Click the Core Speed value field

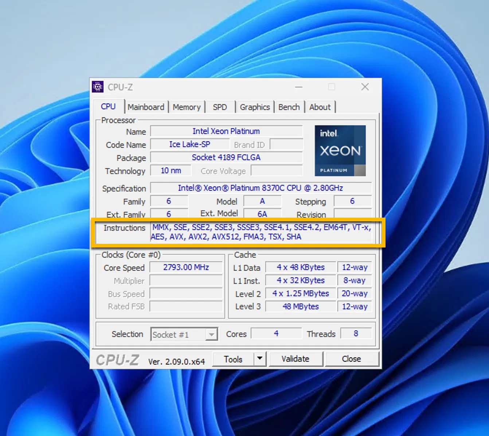[x=186, y=267]
